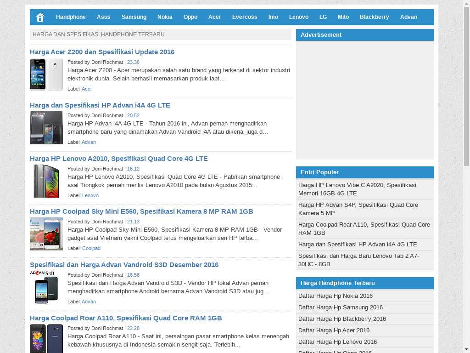Open the Advan label under Advan i4A post

tap(89, 142)
